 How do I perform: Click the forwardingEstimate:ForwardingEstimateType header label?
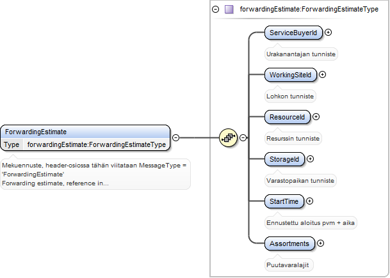309,9
